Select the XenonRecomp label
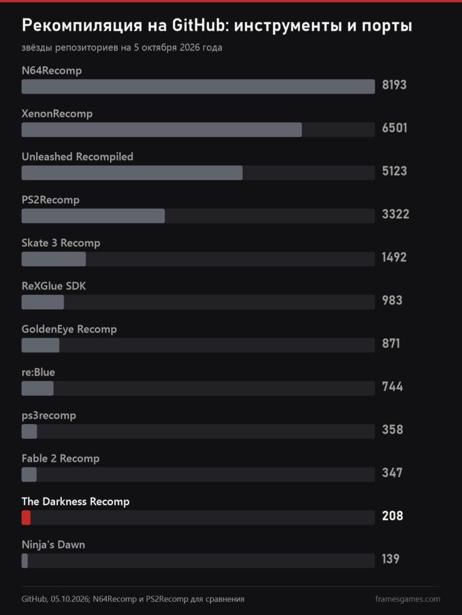The height and width of the screenshot is (615, 462). [57, 114]
